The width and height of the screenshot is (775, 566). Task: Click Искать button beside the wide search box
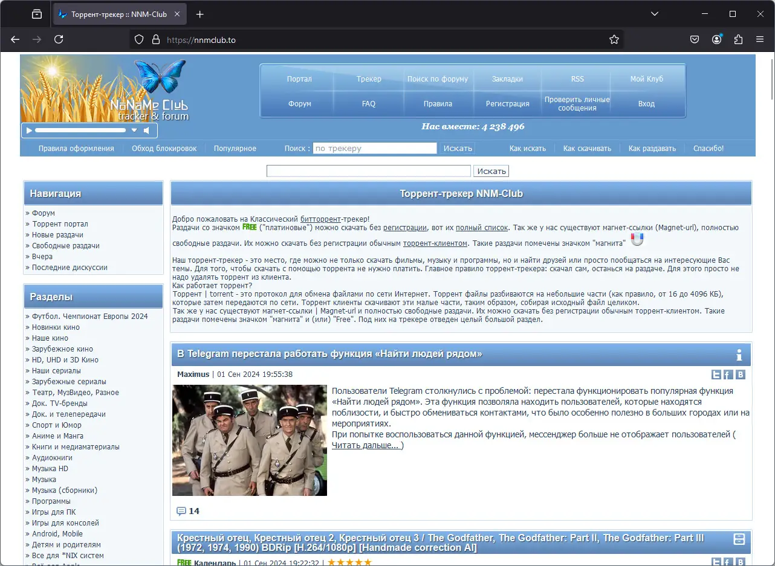point(491,171)
